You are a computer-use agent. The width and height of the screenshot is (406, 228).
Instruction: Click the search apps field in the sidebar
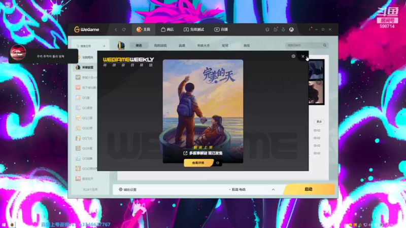[88, 46]
